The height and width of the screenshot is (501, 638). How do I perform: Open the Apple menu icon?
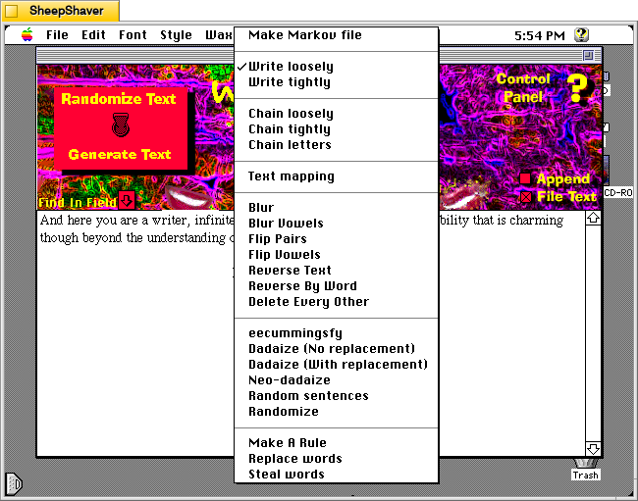[27, 35]
